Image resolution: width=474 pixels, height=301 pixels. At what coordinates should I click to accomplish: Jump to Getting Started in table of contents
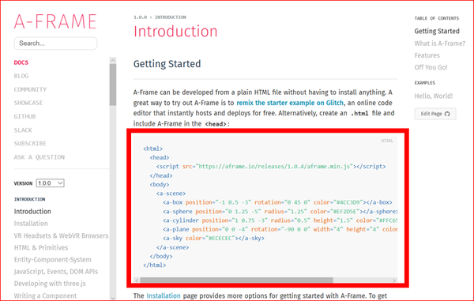tap(437, 31)
